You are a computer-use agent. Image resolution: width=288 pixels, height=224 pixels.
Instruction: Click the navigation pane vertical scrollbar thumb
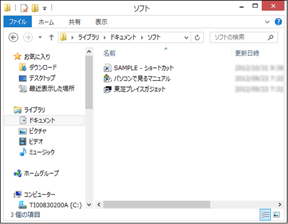coord(89,82)
